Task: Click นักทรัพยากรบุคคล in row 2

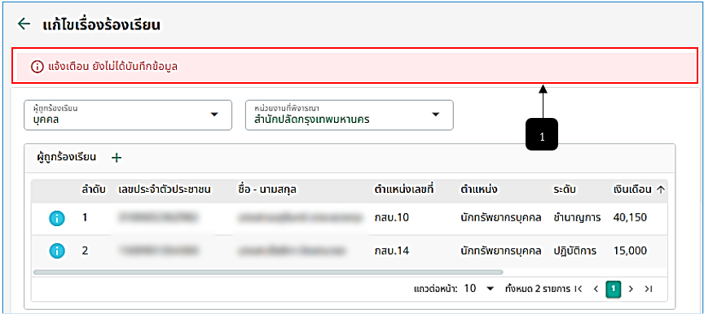Action: 500,251
